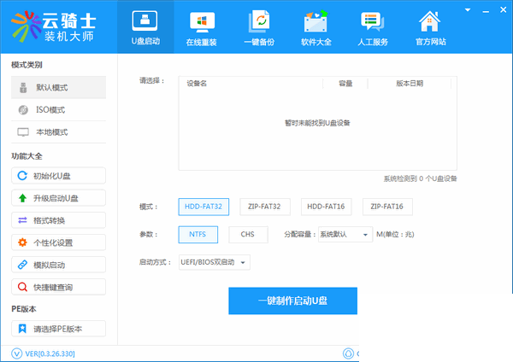The image size is (513, 362).
Task: Open the 软件大全 box icon
Action: (315, 21)
